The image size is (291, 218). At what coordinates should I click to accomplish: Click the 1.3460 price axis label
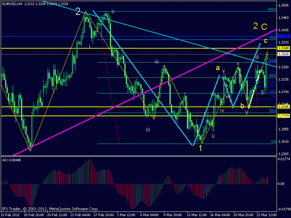click(284, 18)
